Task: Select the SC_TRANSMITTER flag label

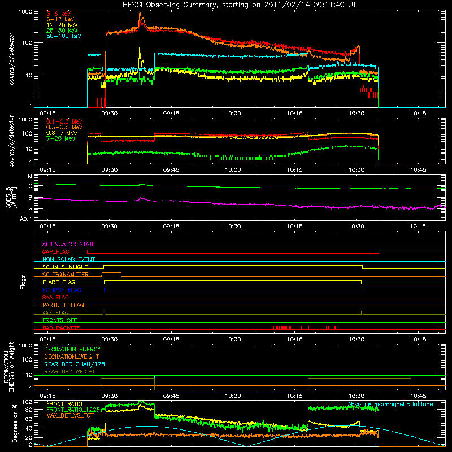Action: [x=66, y=274]
